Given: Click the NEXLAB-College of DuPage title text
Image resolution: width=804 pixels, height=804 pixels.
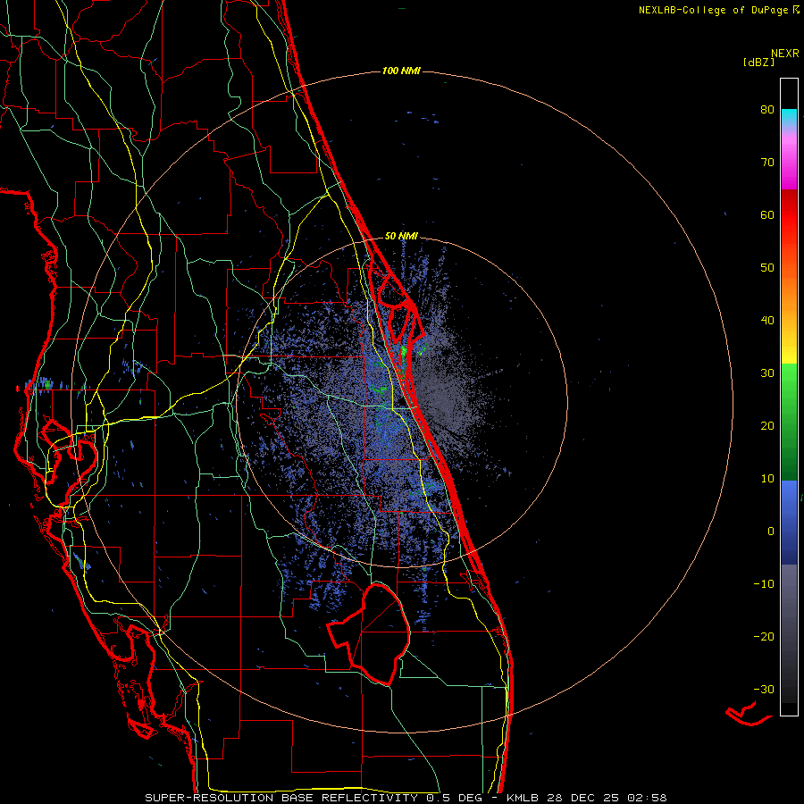Looking at the screenshot, I should (x=714, y=10).
